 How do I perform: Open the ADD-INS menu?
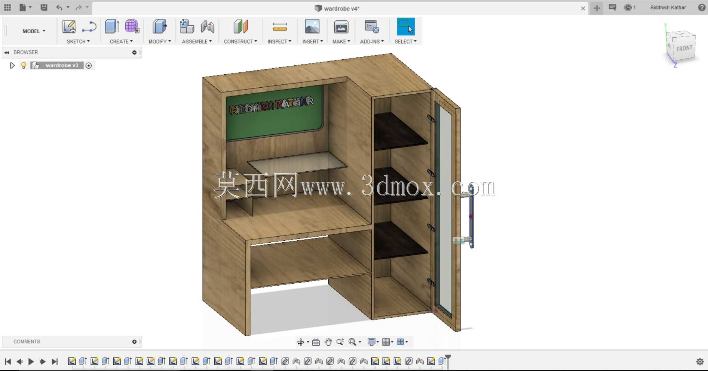tap(372, 41)
